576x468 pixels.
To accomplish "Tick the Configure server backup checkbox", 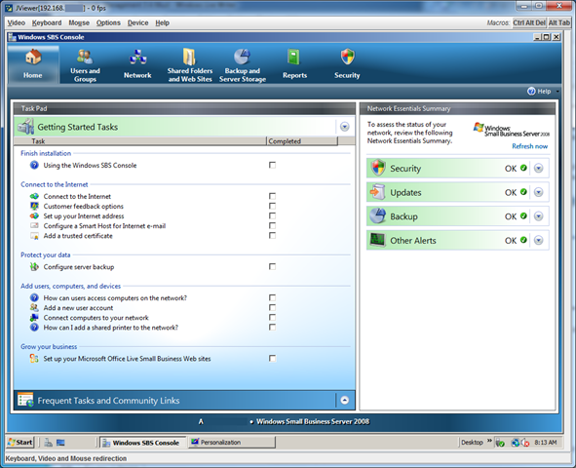I will tap(272, 267).
